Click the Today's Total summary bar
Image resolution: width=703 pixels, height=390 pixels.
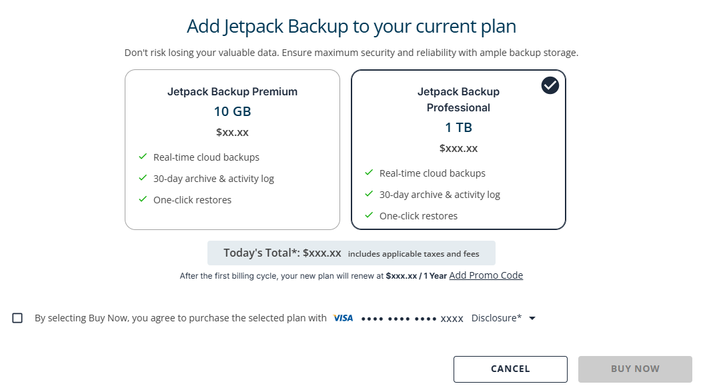pos(351,253)
